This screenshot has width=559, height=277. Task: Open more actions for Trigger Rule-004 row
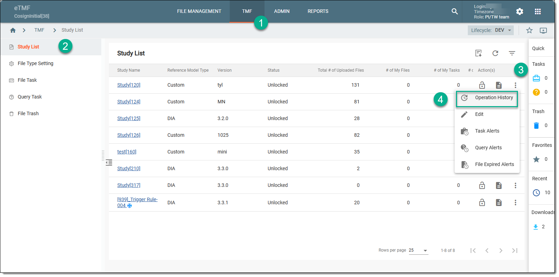click(515, 203)
